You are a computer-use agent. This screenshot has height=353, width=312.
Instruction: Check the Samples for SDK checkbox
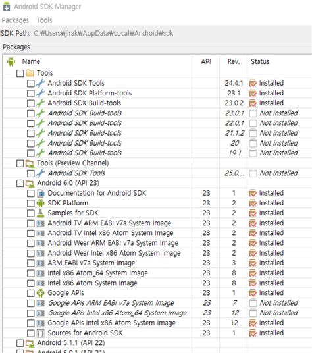(30, 213)
